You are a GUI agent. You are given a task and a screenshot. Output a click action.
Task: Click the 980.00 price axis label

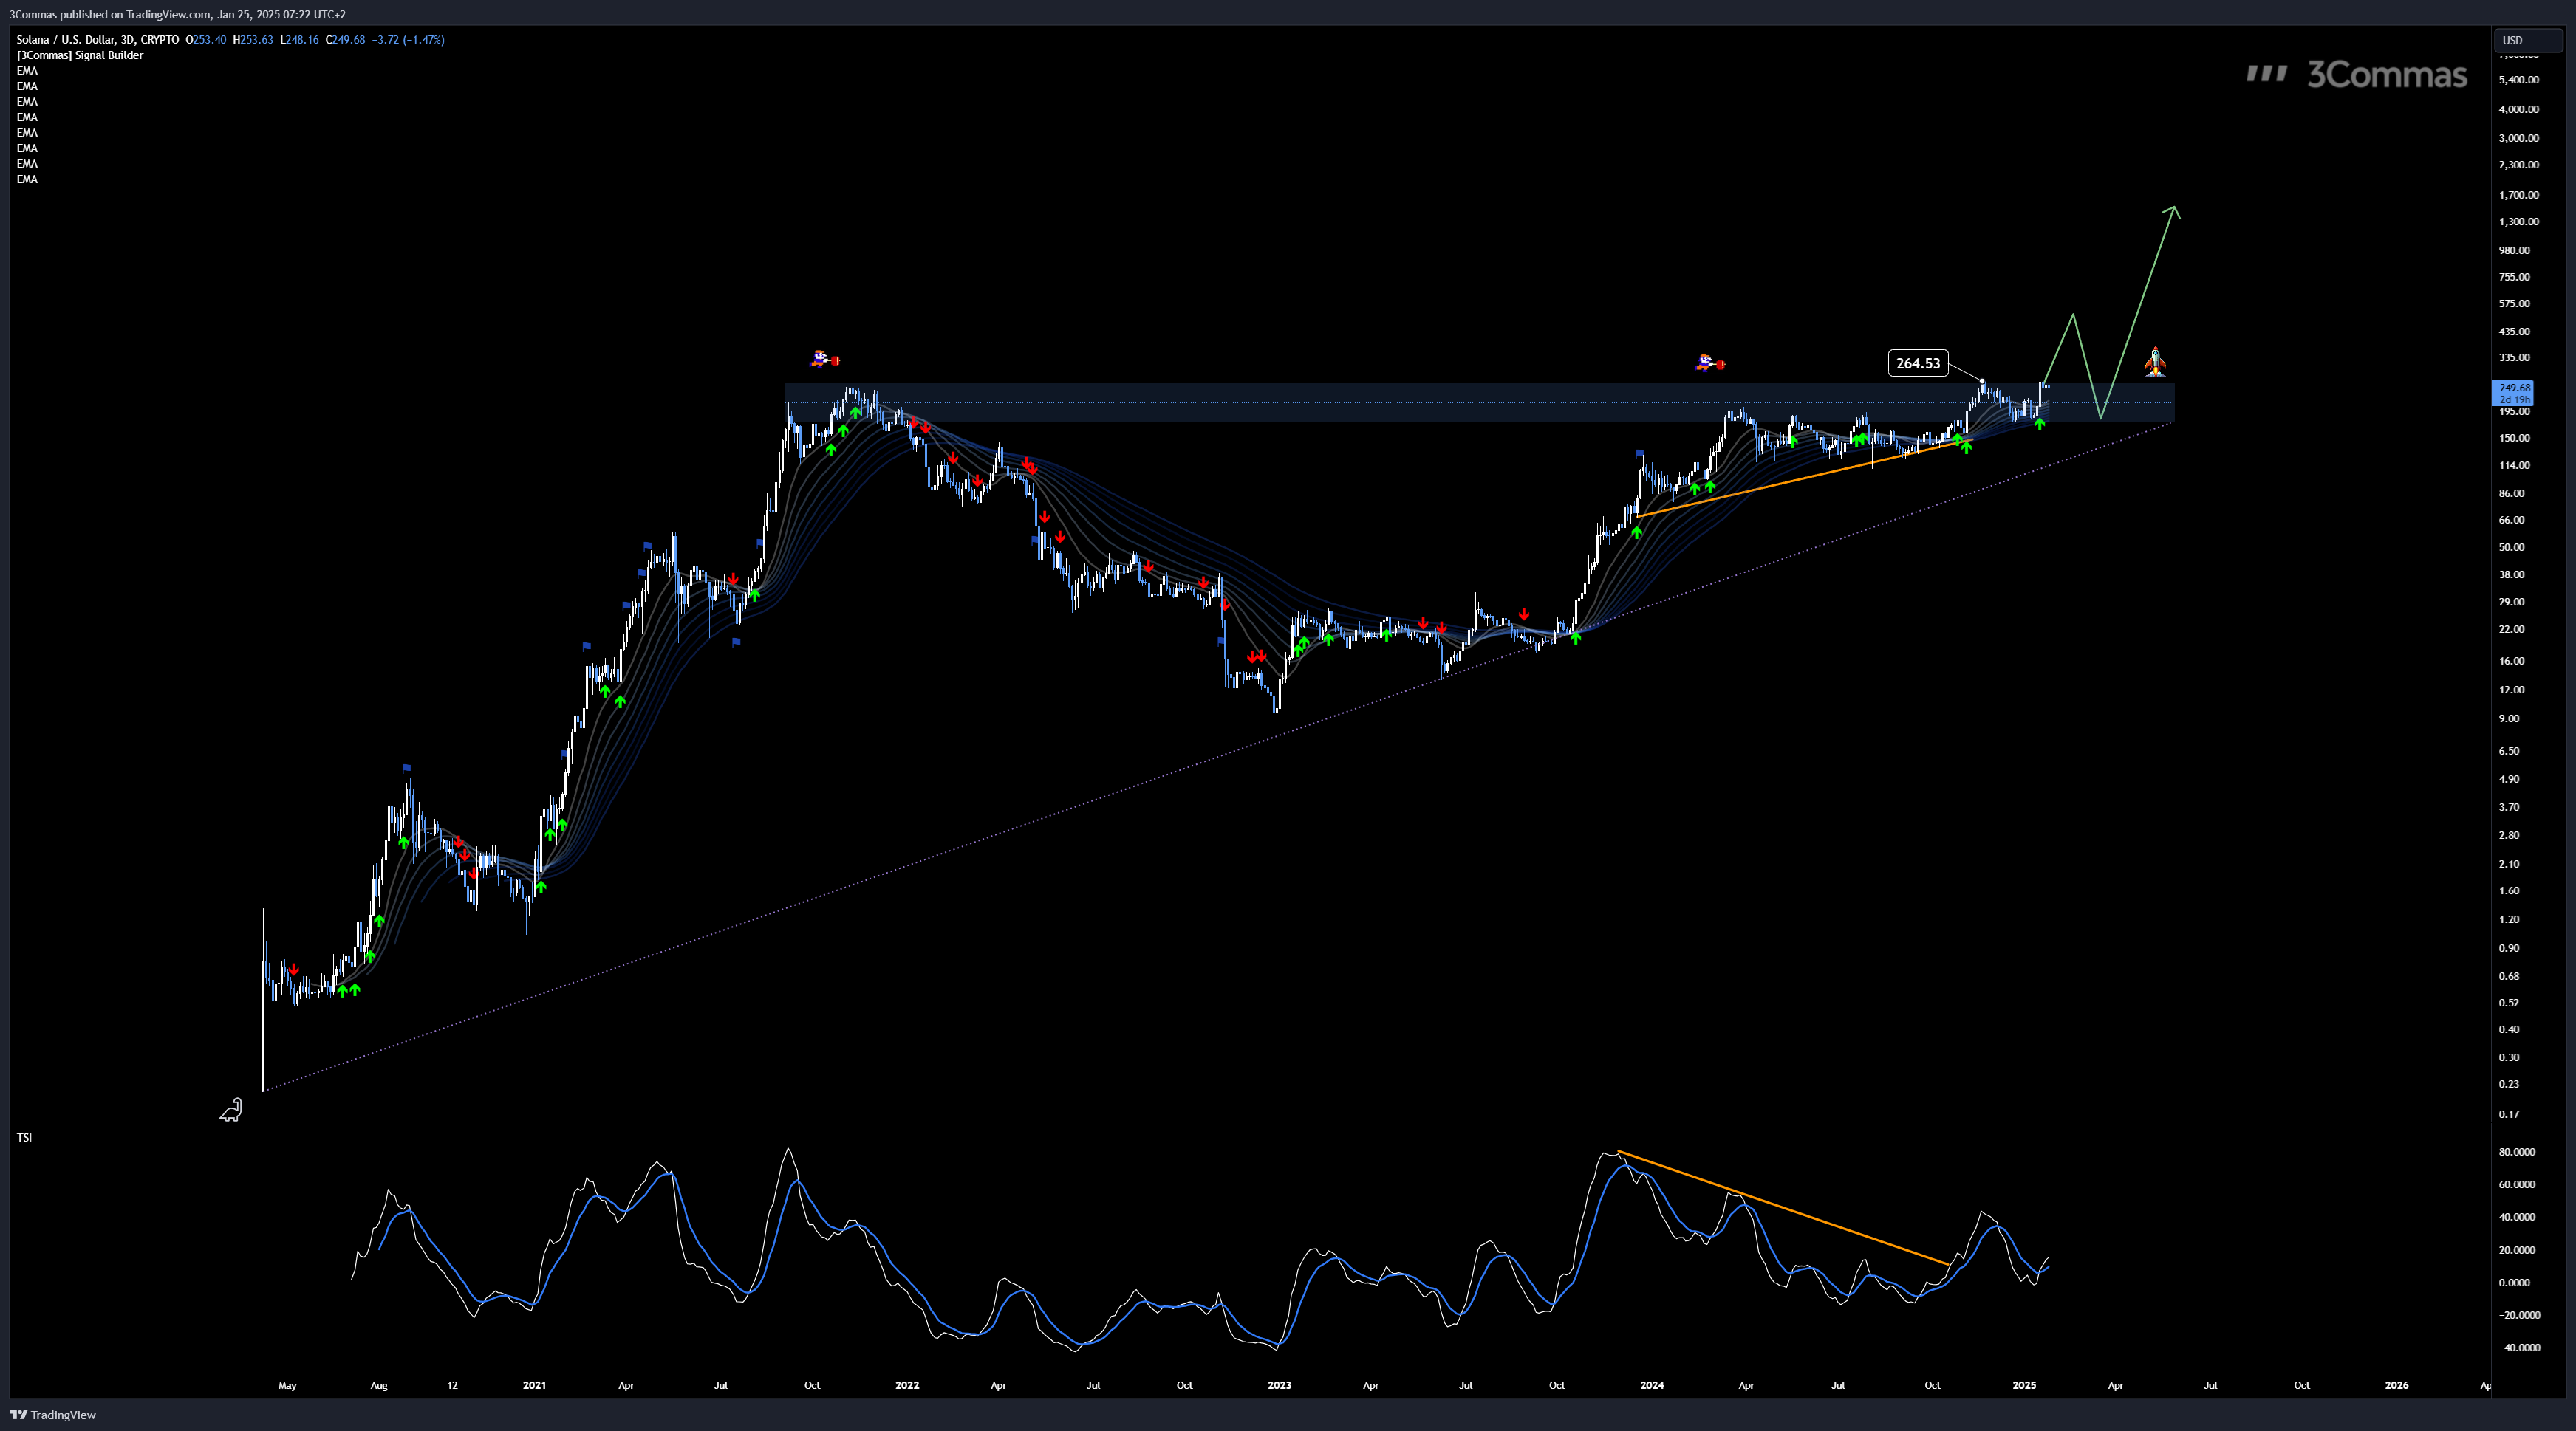(x=2514, y=250)
